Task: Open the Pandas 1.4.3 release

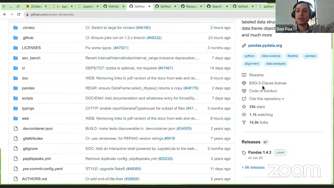Action: point(259,152)
